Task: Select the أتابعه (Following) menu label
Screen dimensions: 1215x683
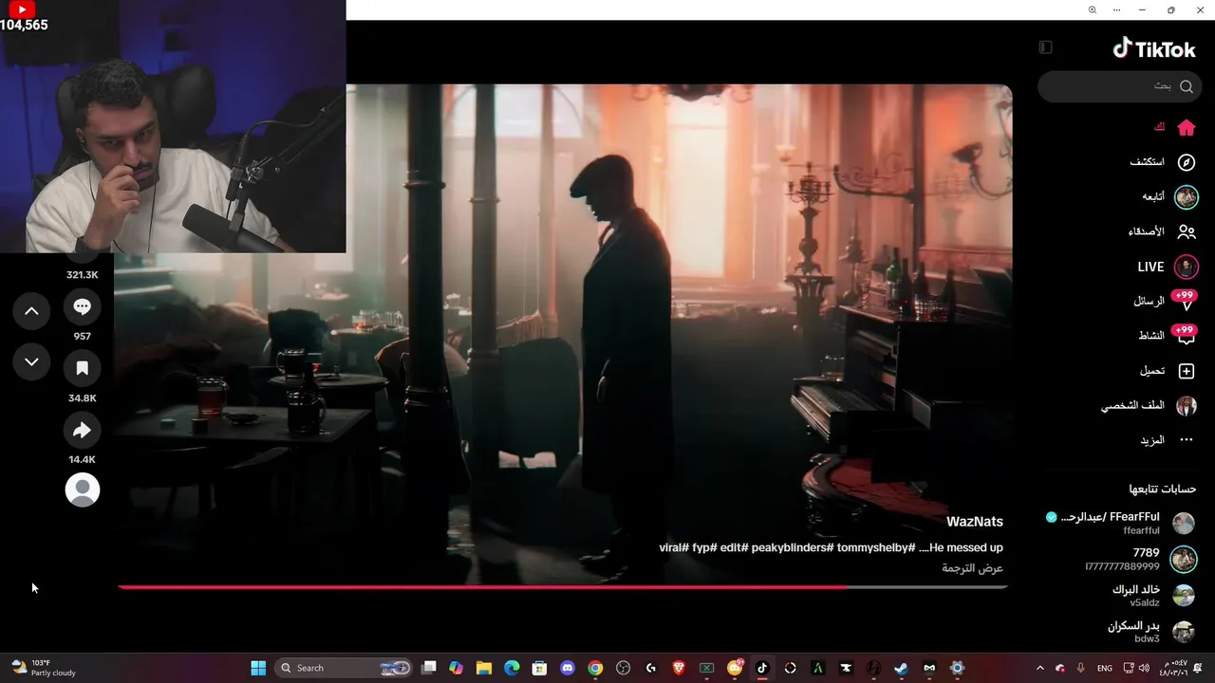Action: [1153, 196]
